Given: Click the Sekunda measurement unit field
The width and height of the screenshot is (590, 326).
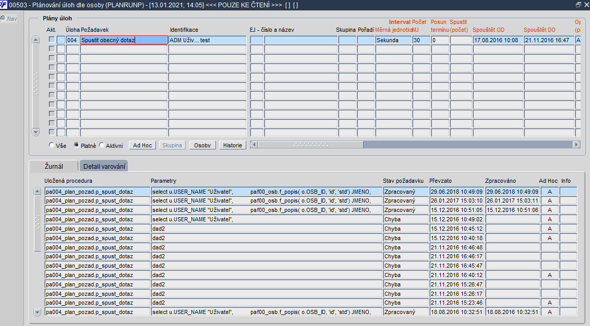Looking at the screenshot, I should click(x=393, y=40).
